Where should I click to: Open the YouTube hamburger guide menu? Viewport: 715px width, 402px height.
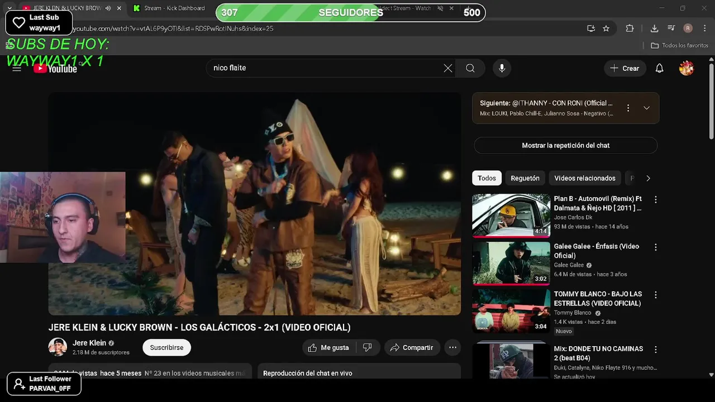[17, 68]
